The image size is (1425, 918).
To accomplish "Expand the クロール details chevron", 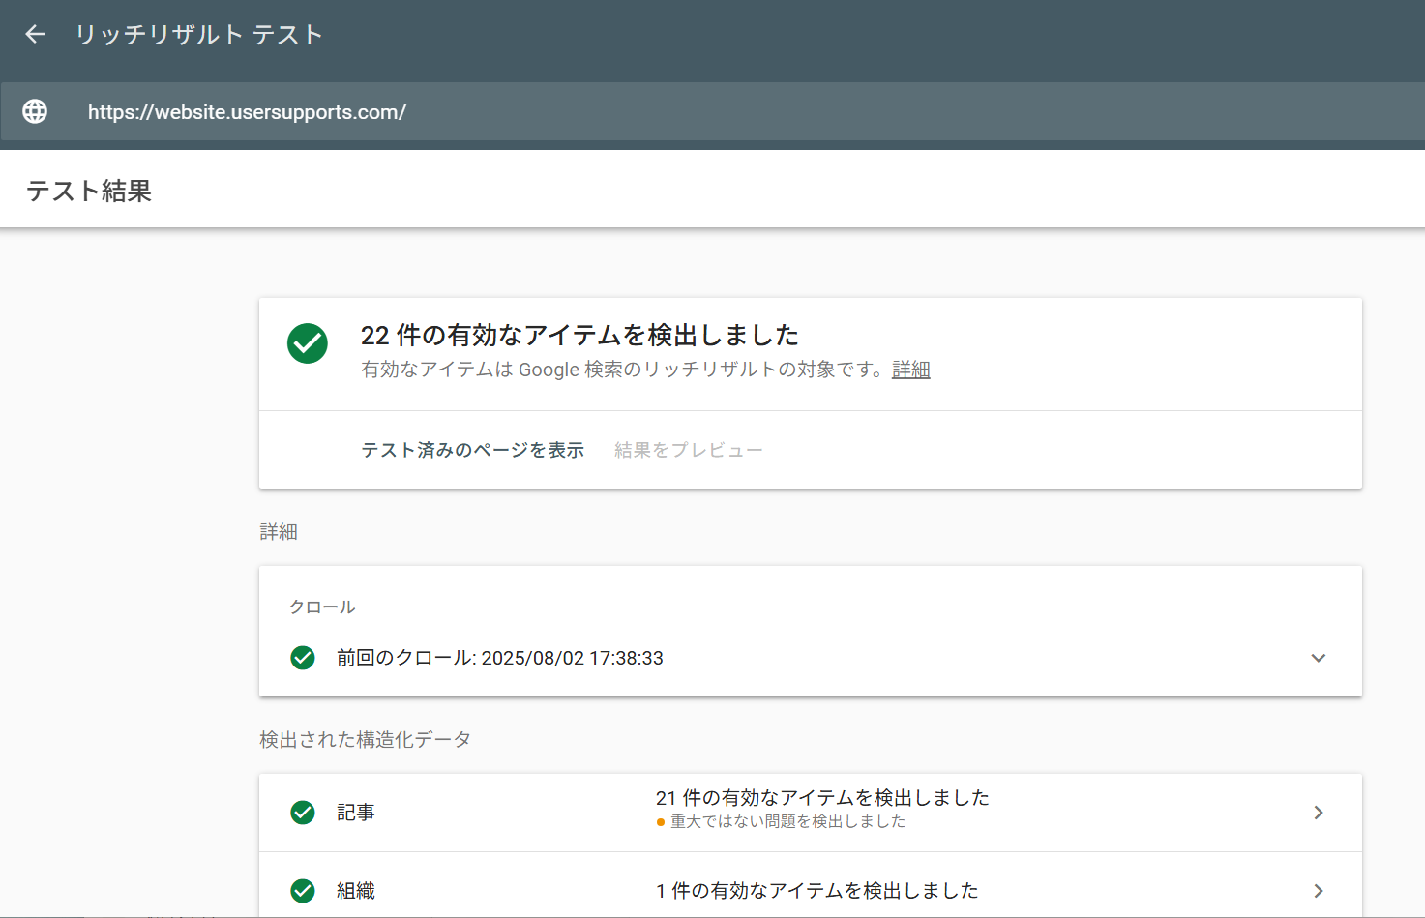I will pyautogui.click(x=1318, y=658).
